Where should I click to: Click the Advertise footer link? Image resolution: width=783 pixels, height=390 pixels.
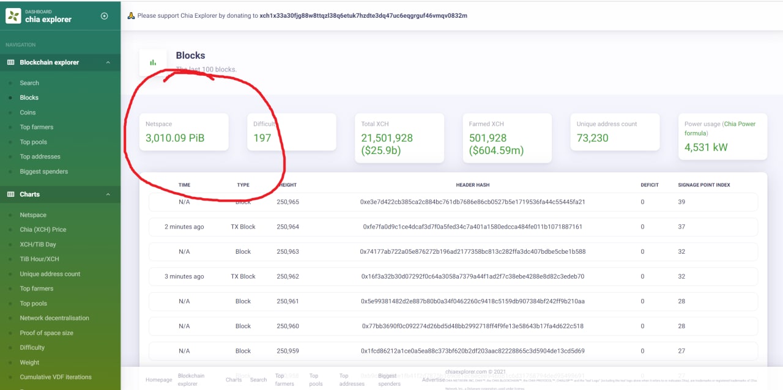coord(434,380)
